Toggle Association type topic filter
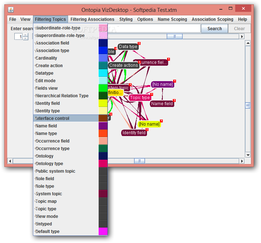Image resolution: width=261 pixels, height=243 pixels. point(70,51)
